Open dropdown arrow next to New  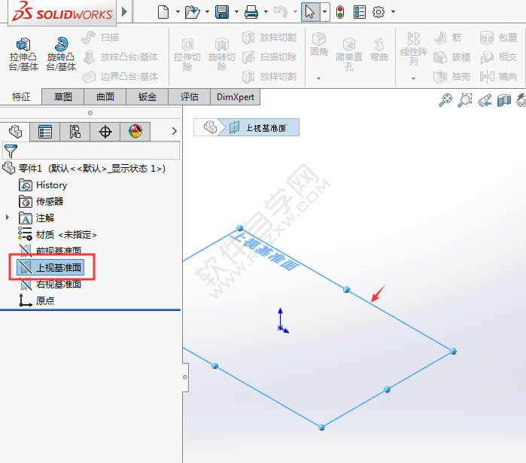(x=178, y=12)
